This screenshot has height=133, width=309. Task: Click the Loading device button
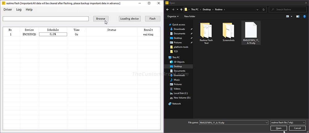pyautogui.click(x=130, y=19)
